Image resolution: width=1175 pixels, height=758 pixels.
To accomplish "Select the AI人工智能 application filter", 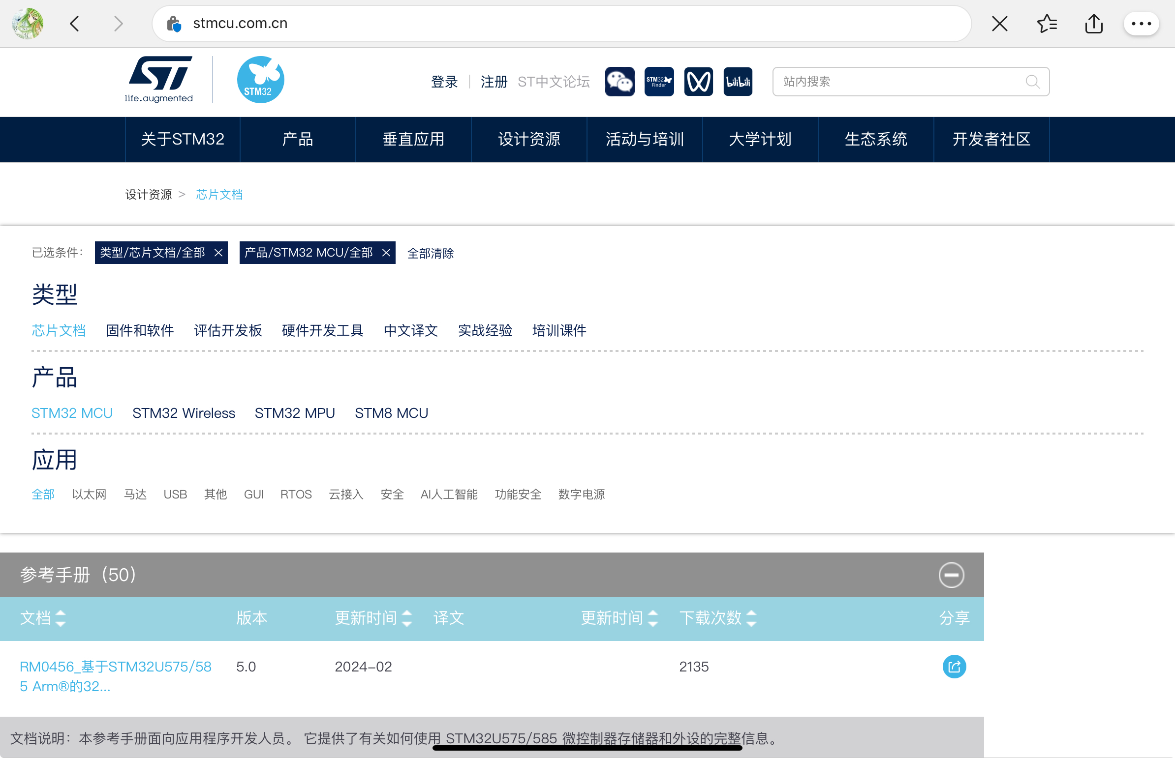I will pos(449,494).
